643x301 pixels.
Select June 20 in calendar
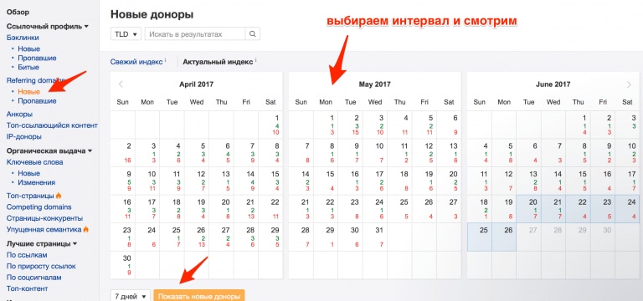(529, 209)
